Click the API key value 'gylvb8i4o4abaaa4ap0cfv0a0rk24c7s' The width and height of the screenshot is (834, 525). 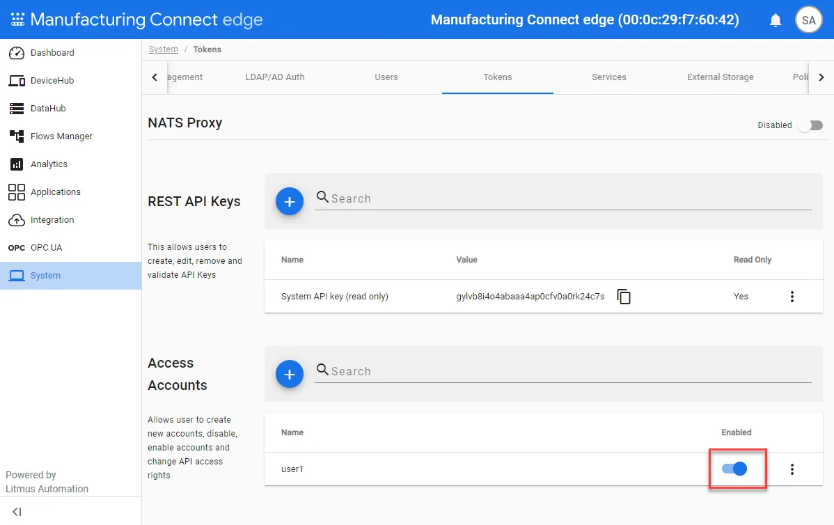(530, 297)
